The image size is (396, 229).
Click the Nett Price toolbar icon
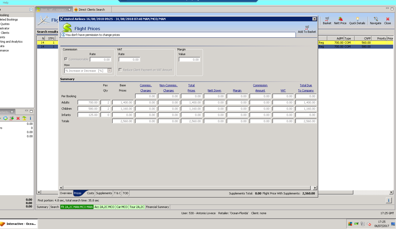[340, 19]
